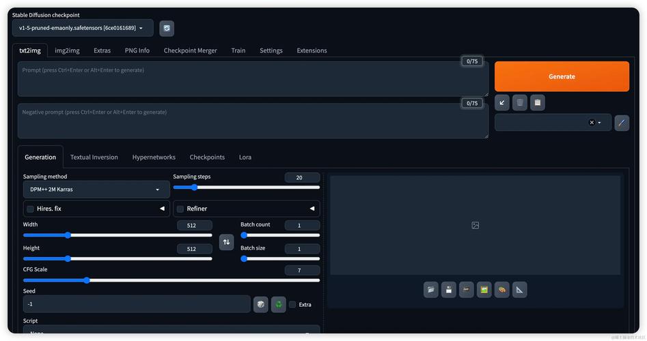Screen dimensions: 647x341
Task: Open the Settings tab
Action: (271, 50)
